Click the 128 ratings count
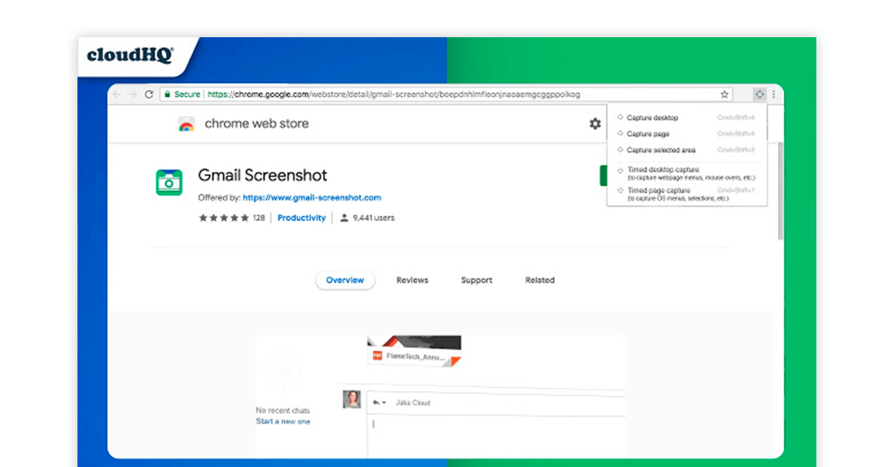This screenshot has width=893, height=467. pyautogui.click(x=258, y=218)
